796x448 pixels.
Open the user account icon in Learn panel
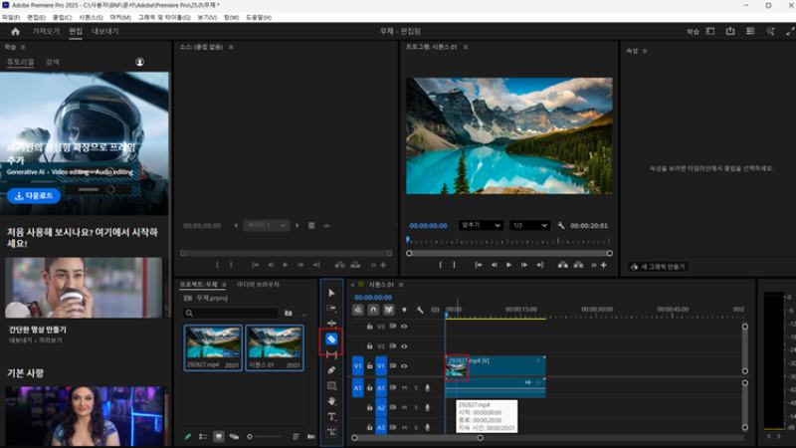pos(140,62)
